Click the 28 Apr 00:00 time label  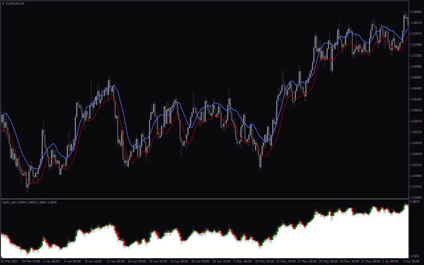point(200,261)
